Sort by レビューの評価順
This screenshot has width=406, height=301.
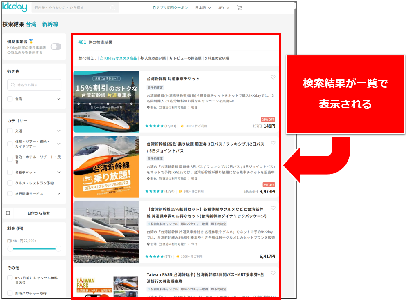coord(185,58)
